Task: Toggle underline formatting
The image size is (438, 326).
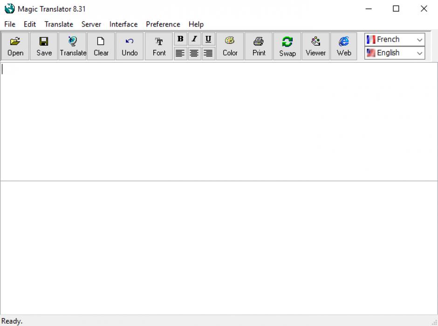Action: coord(208,39)
